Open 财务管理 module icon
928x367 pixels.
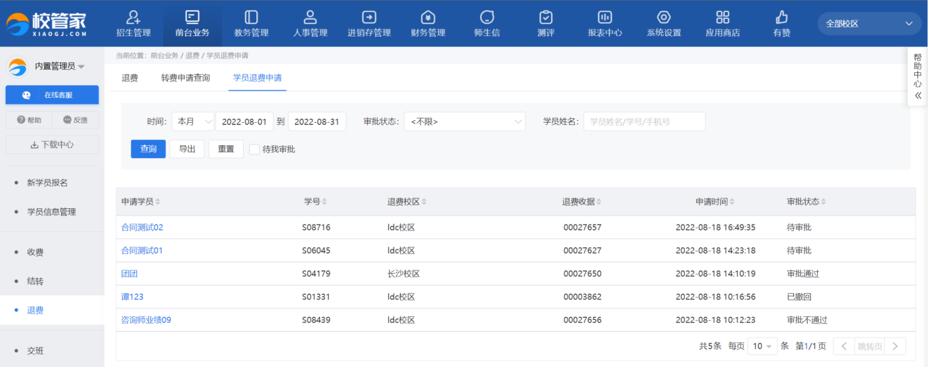coord(428,17)
